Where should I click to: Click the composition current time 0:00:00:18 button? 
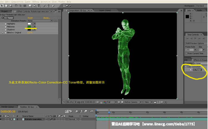pyautogui.click(x=90, y=102)
